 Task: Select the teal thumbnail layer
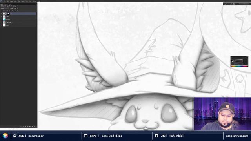19,20
